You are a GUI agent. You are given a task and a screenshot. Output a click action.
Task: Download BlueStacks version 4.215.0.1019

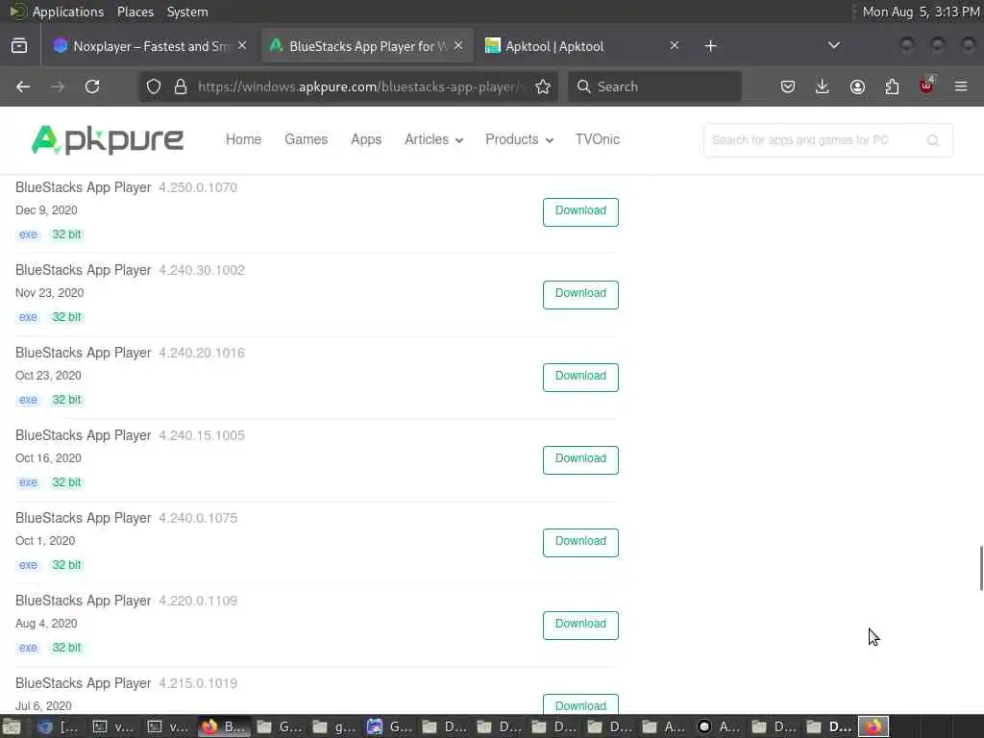tap(580, 704)
